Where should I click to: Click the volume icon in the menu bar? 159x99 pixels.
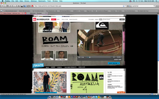pyautogui.click(x=142, y=1)
